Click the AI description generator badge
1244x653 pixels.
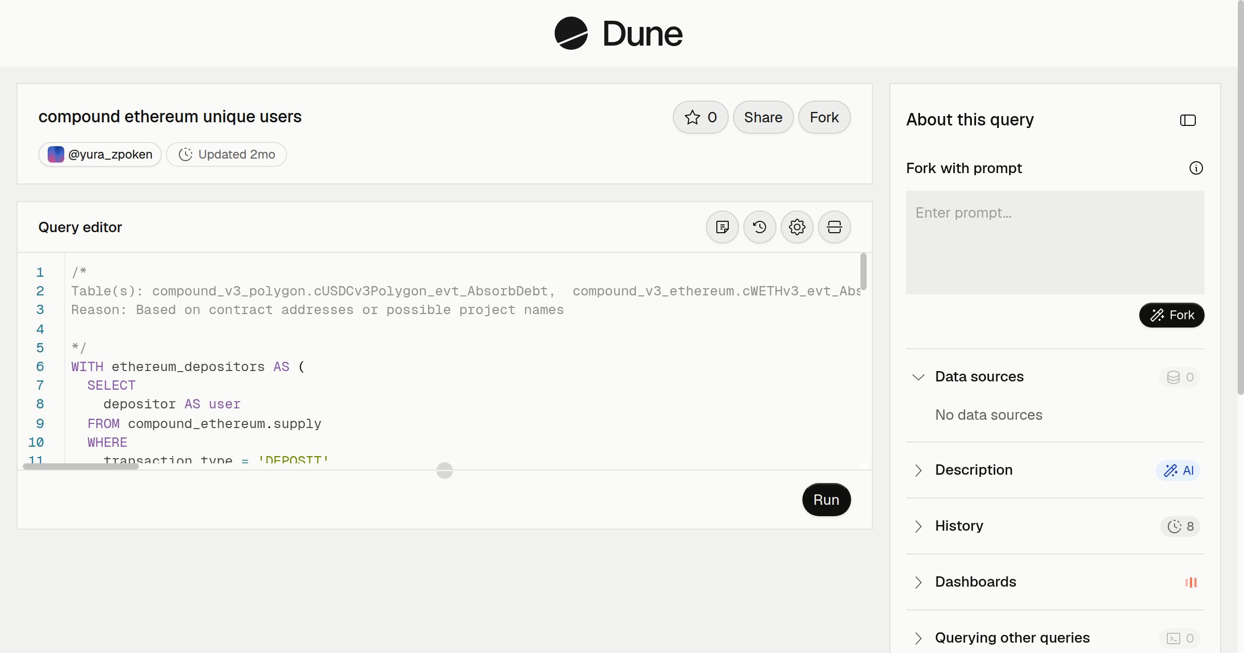pyautogui.click(x=1178, y=470)
